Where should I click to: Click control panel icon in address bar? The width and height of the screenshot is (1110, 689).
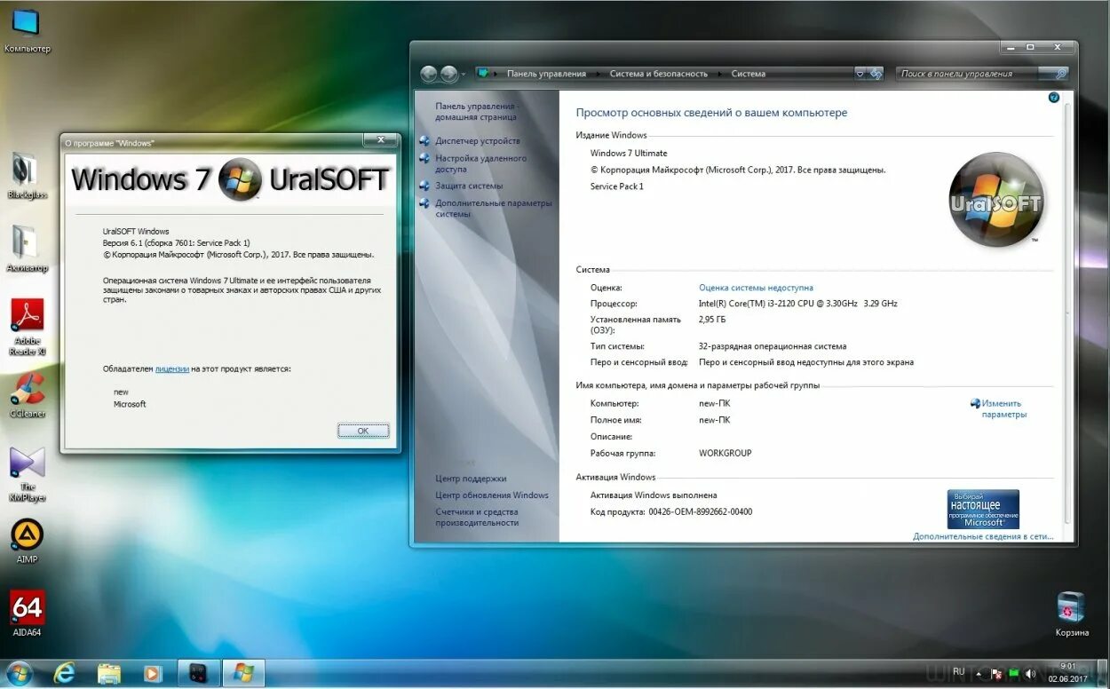483,74
